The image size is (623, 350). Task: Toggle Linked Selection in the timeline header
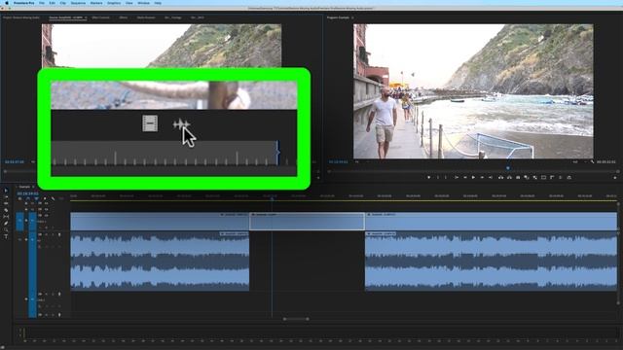pos(36,198)
